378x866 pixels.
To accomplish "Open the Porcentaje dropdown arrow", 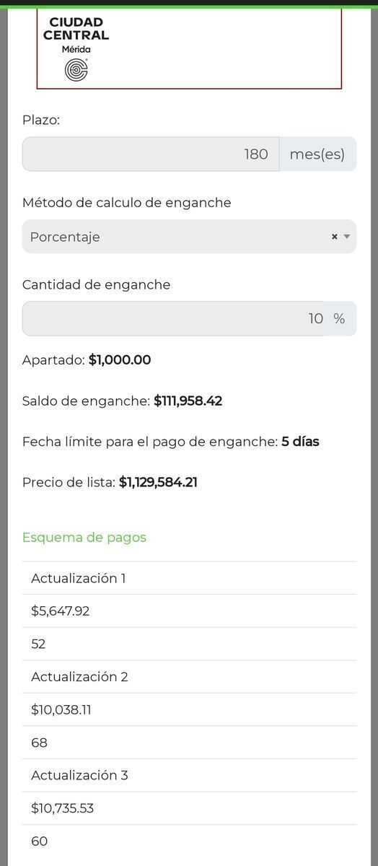I will pos(347,237).
